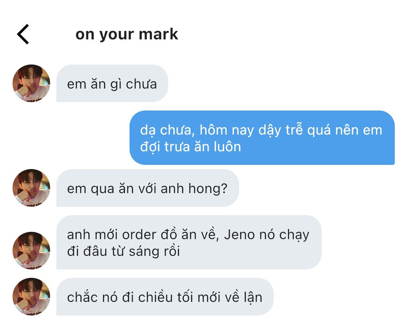Click the 'đợi trưa ăn luôn' line in the blue bubble
Viewport: 407px width, 320px height.
190,147
